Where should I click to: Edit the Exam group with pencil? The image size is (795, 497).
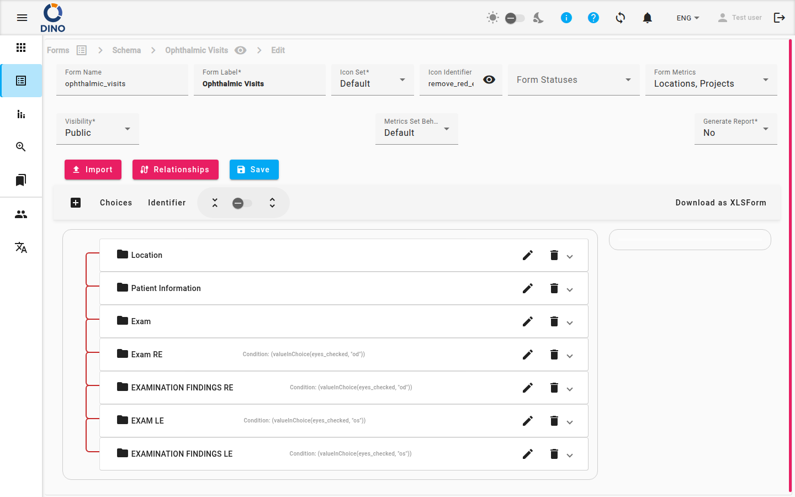coord(528,321)
